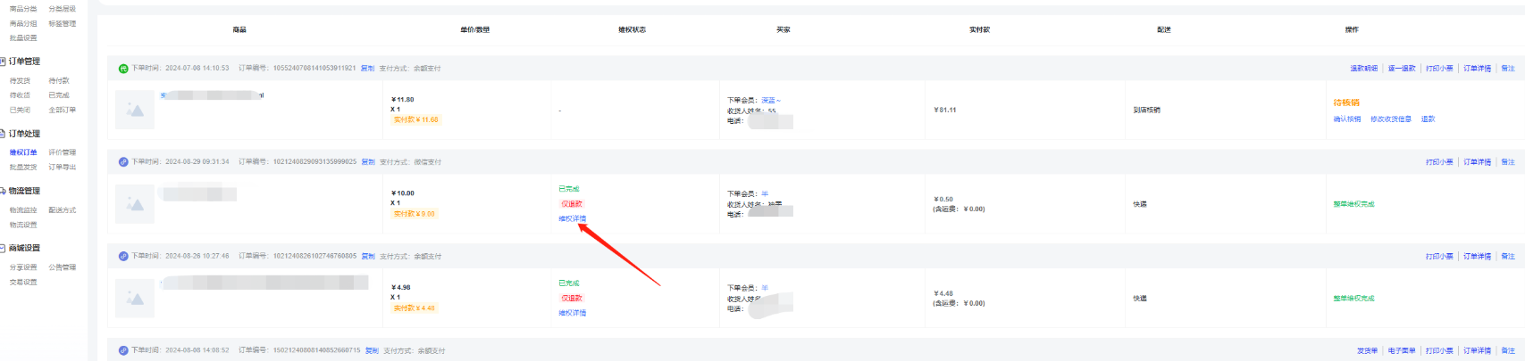This screenshot has width=1525, height=361.
Task: Click the blue channel icon on order dated 2024-08-08
Action: [x=123, y=350]
